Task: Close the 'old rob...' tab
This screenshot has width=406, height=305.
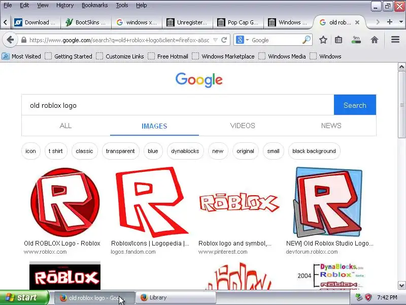Action: click(357, 22)
